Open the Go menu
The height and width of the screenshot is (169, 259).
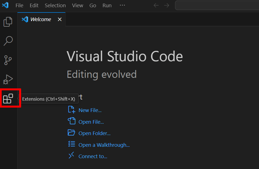pyautogui.click(x=93, y=5)
